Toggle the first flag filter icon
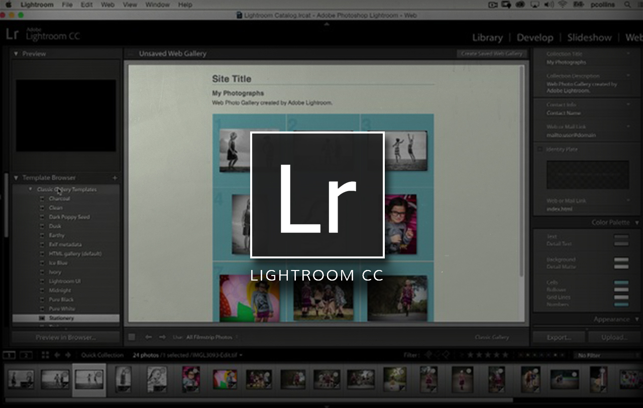This screenshot has width=643, height=408. pos(428,355)
